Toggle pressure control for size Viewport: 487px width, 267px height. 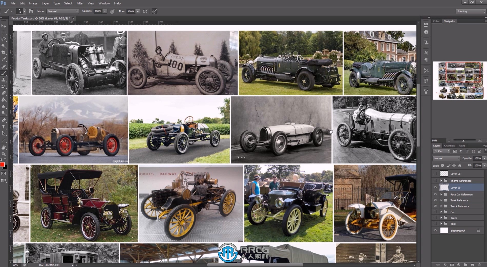[x=154, y=11]
